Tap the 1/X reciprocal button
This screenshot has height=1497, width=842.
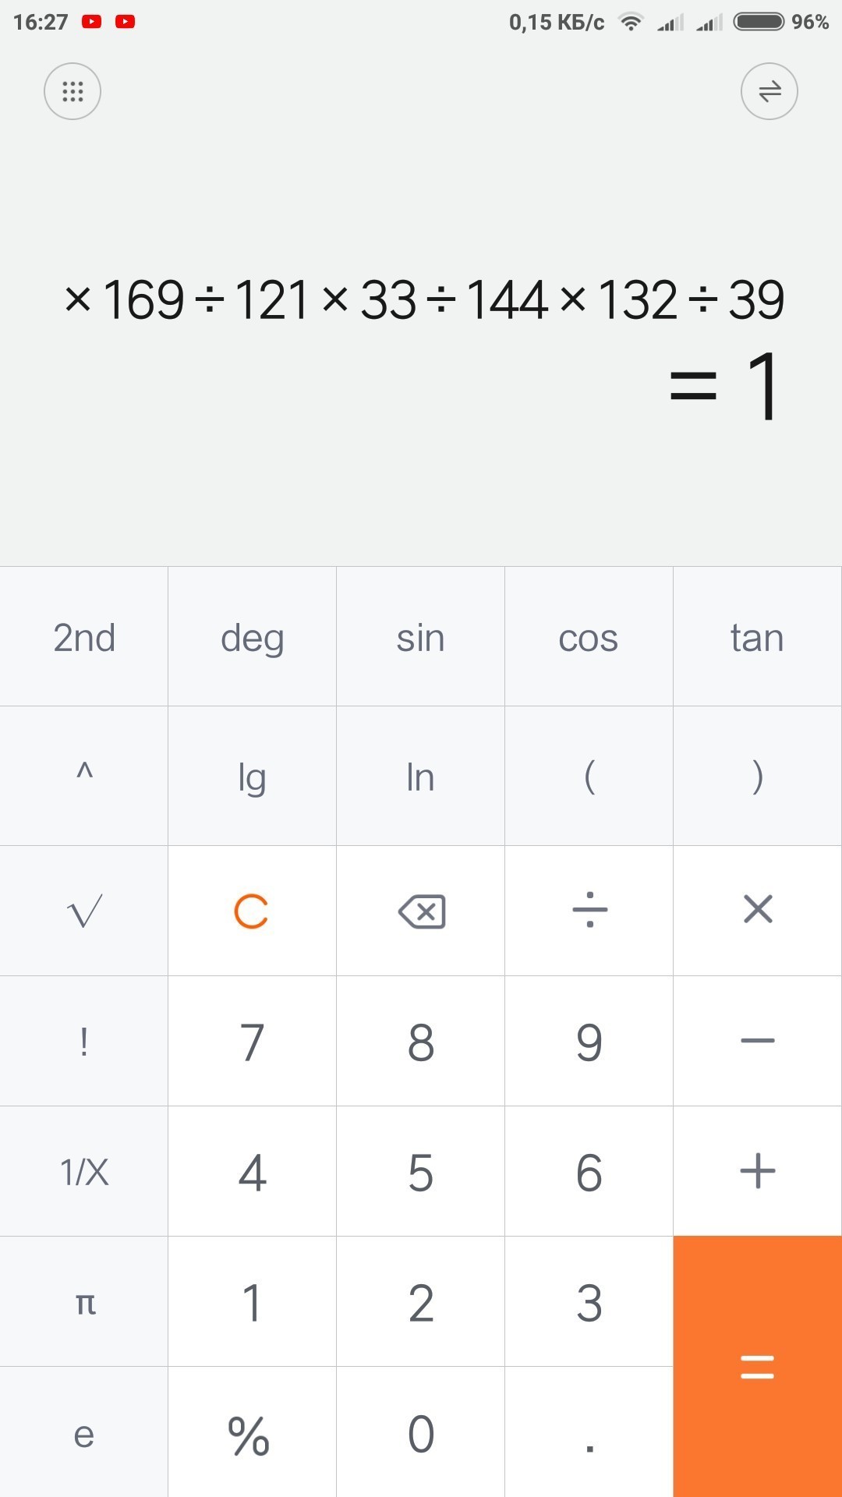(84, 1171)
